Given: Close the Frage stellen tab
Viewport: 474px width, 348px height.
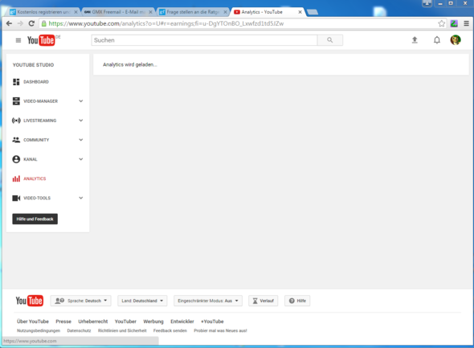Looking at the screenshot, I should tap(225, 12).
